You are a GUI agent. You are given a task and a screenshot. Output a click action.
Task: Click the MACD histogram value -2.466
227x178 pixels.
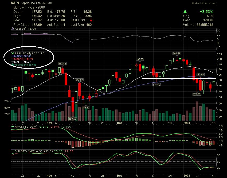coord(66,127)
